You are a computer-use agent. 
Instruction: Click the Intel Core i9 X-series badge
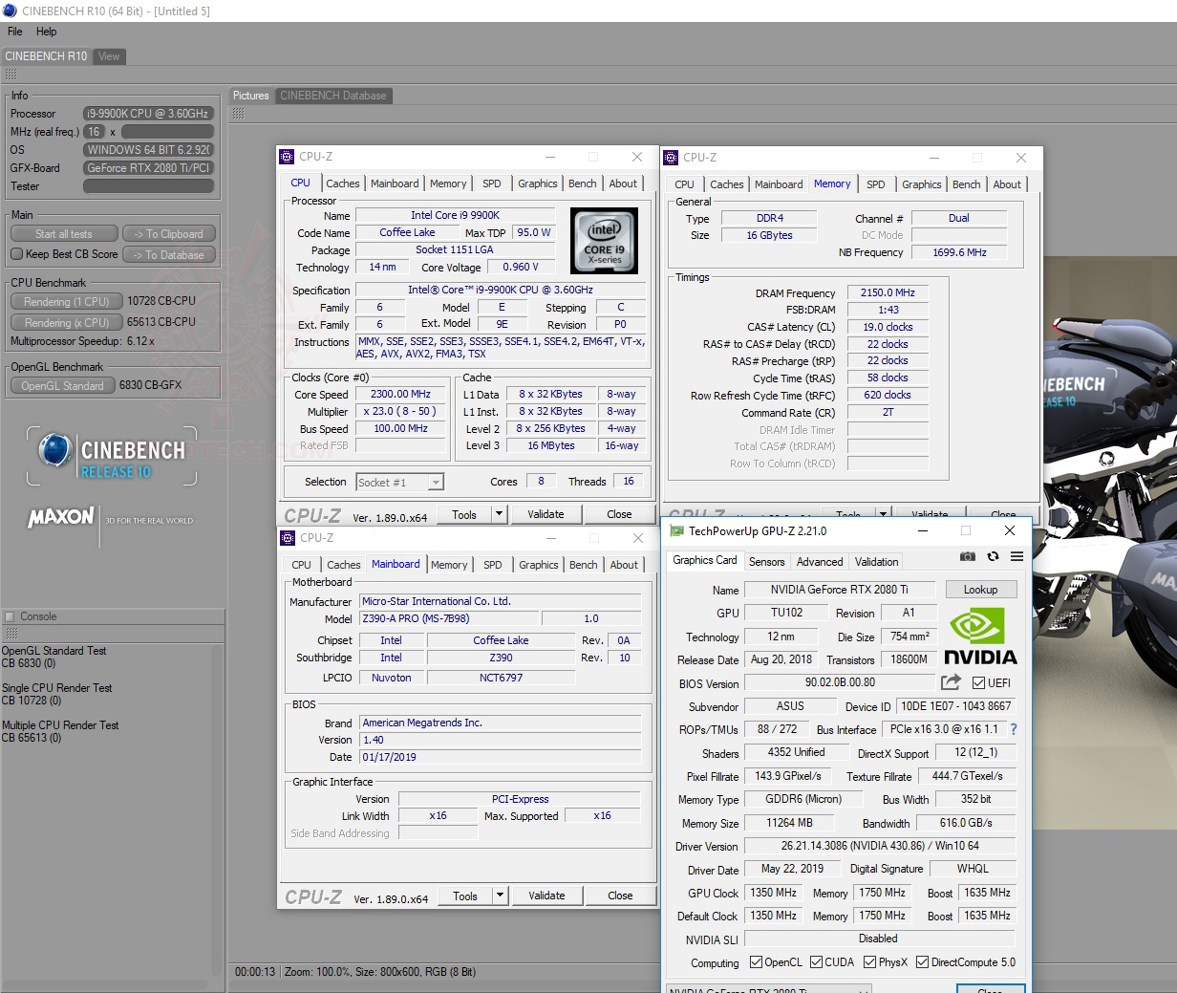click(604, 241)
